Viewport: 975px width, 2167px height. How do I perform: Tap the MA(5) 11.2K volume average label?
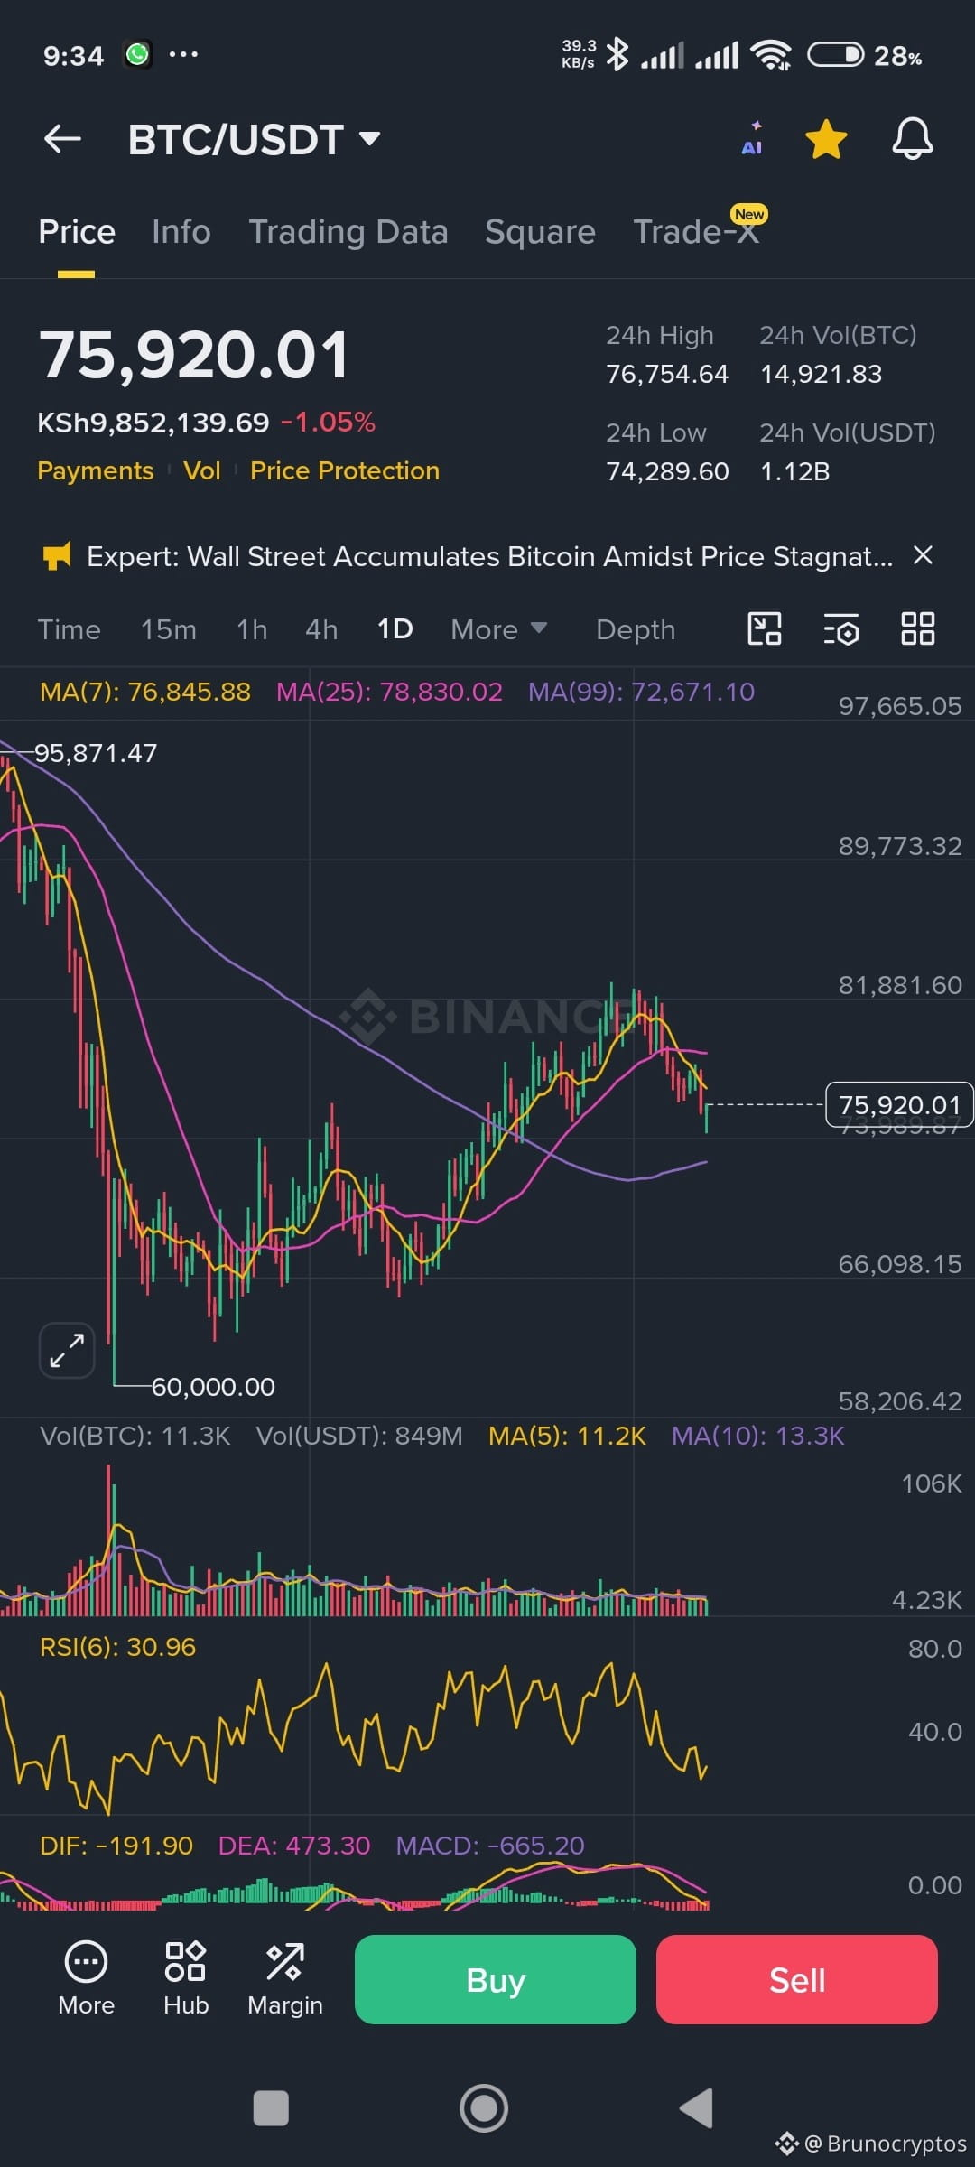point(567,1436)
